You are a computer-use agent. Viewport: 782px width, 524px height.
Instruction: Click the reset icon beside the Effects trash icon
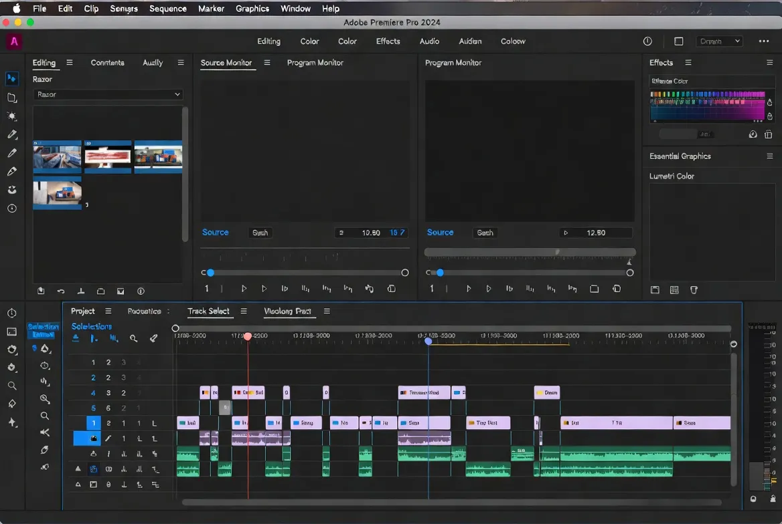753,134
